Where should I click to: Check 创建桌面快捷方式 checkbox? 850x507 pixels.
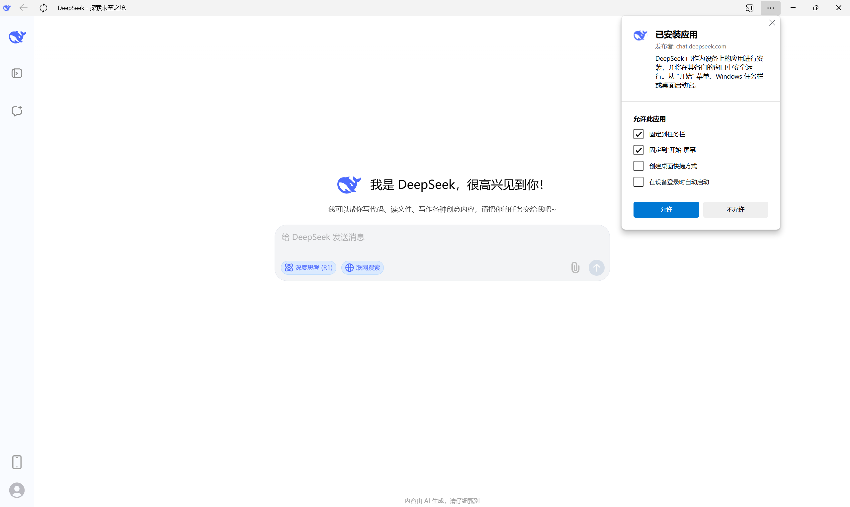click(638, 166)
